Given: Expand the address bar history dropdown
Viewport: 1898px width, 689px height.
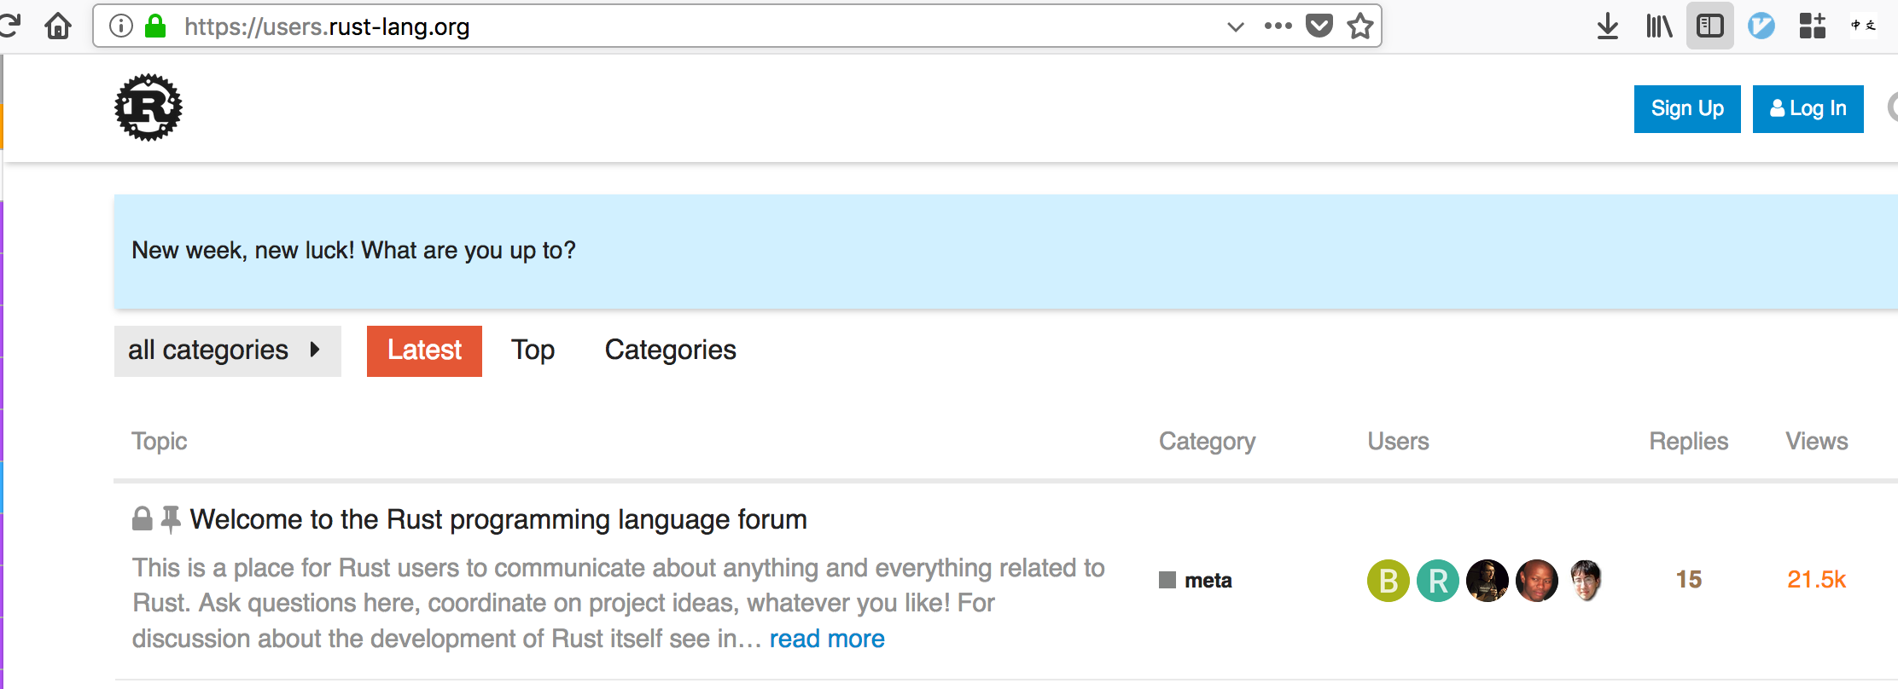Looking at the screenshot, I should (x=1235, y=28).
